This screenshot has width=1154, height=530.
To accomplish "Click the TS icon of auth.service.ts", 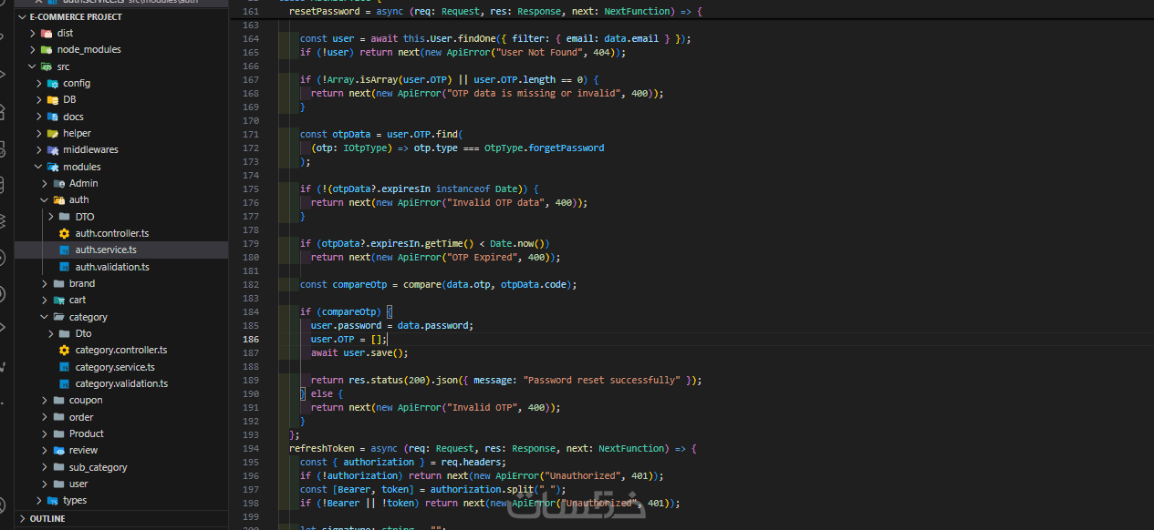I will (x=64, y=250).
